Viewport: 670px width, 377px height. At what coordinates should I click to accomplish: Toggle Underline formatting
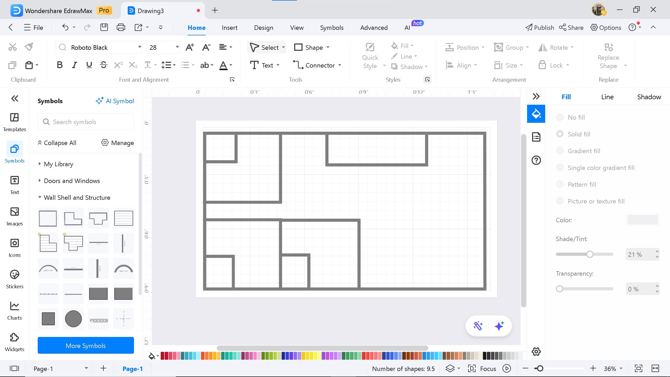coord(89,65)
